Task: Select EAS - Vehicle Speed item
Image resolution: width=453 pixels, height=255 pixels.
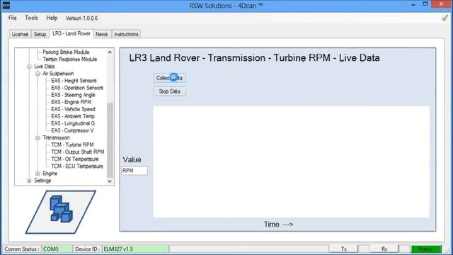Action: pos(73,109)
